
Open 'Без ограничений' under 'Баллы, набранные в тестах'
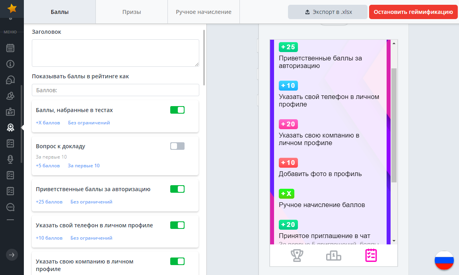point(89,123)
